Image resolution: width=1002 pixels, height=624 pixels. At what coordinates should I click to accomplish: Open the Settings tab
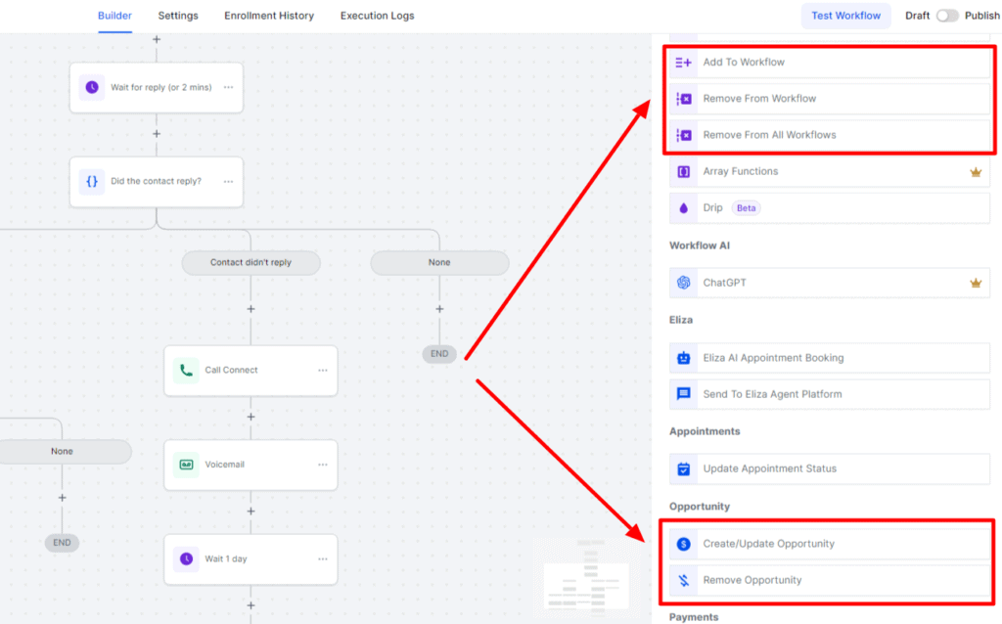coord(178,16)
